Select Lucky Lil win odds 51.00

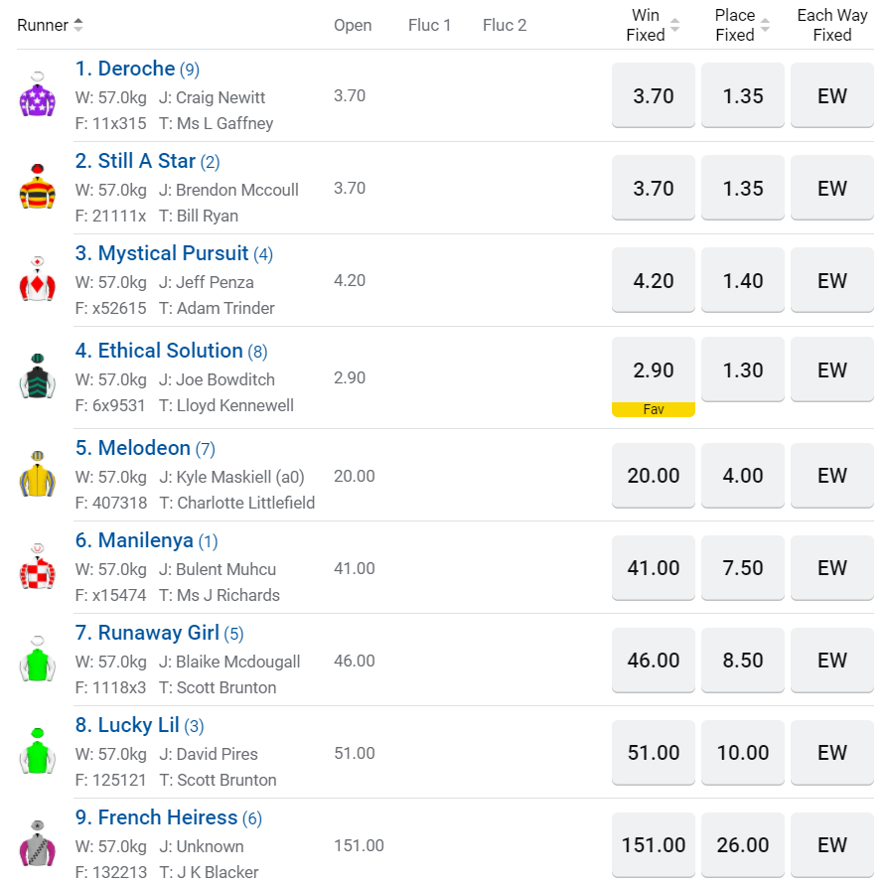click(653, 753)
